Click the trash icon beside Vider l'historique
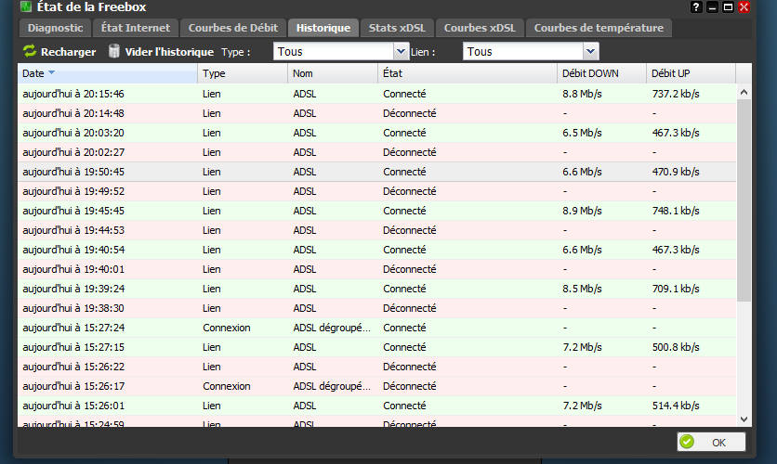 click(114, 51)
